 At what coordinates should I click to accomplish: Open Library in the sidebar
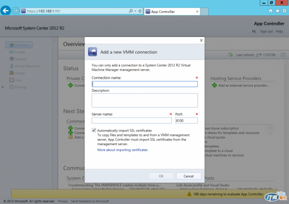[x=20, y=73]
